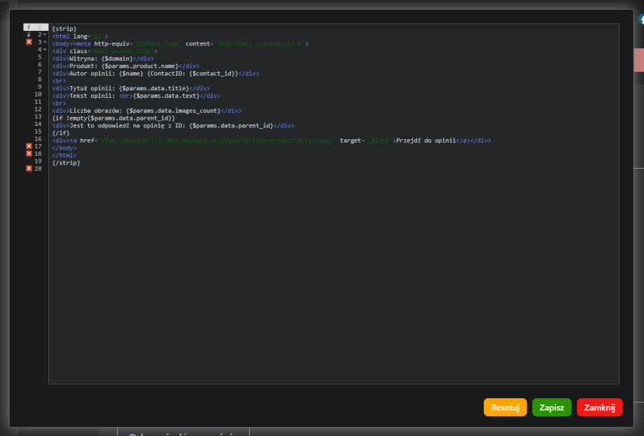Click the red error icon on line 18
Viewport: 644px width, 436px height.
[x=29, y=153]
